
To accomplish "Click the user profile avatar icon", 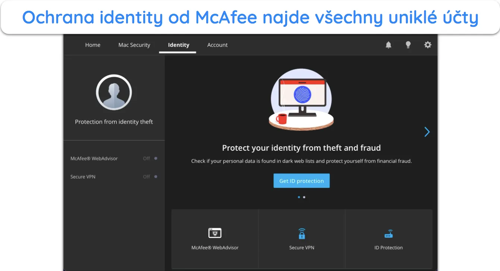I will click(x=114, y=92).
